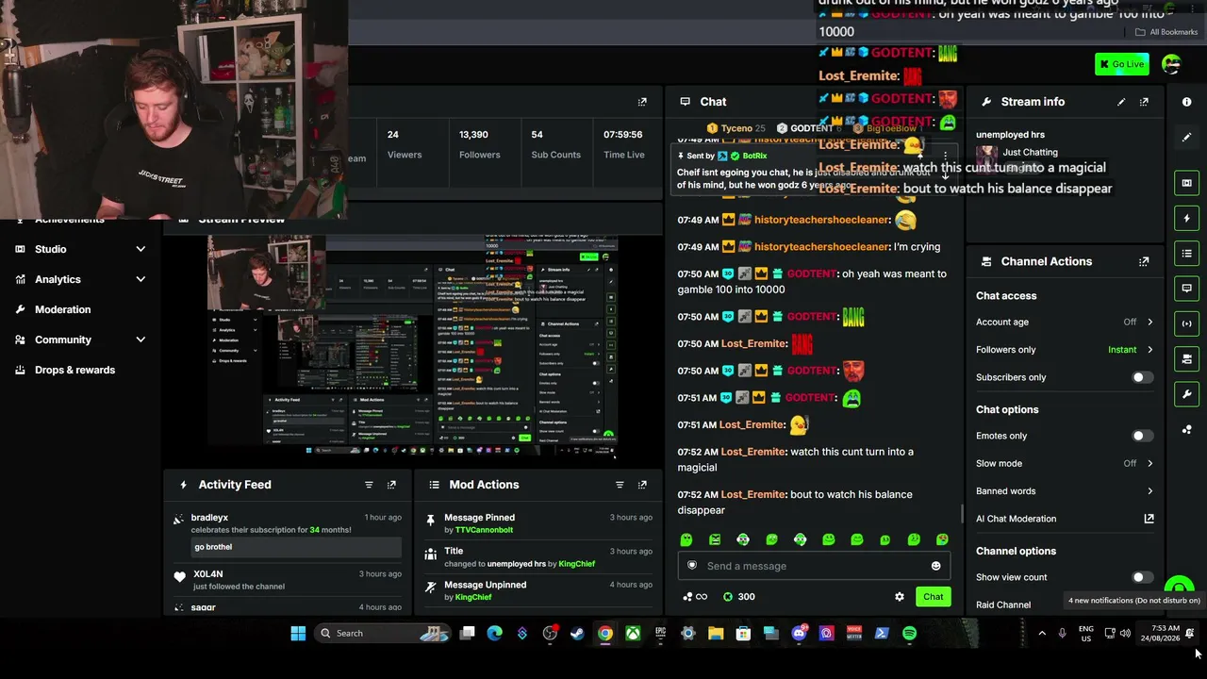Image resolution: width=1207 pixels, height=679 pixels.
Task: Click the channel points infinity balance
Action: 695,597
